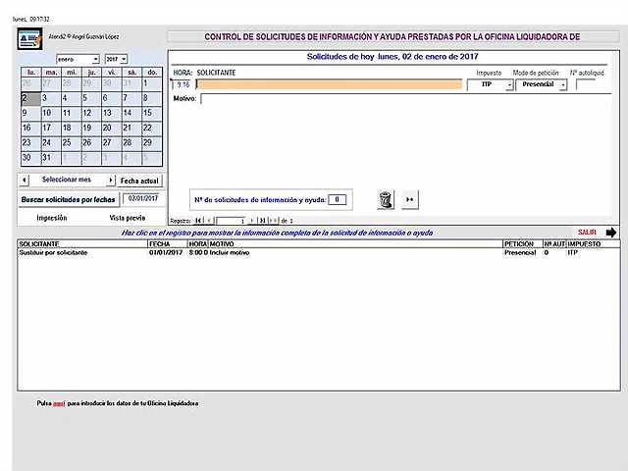This screenshot has height=471, width=628.
Task: Select day 24 in the calendar
Action: pyautogui.click(x=51, y=142)
